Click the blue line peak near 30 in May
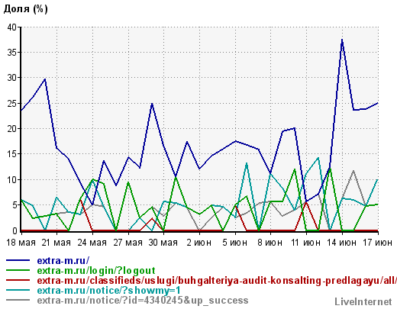This screenshot has height=309, width=397. (x=45, y=79)
